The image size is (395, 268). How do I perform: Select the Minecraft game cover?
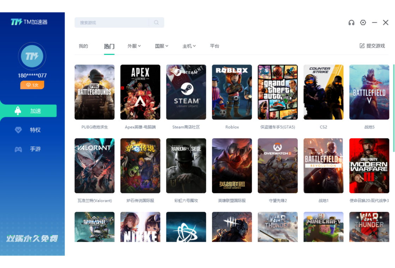click(x=323, y=227)
